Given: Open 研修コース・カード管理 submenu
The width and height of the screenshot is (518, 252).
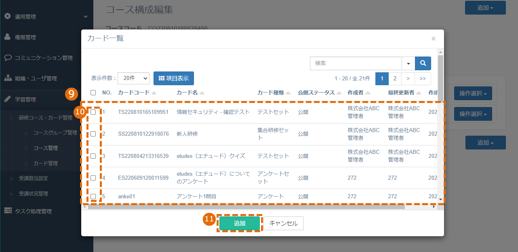Looking at the screenshot, I should pyautogui.click(x=46, y=118).
